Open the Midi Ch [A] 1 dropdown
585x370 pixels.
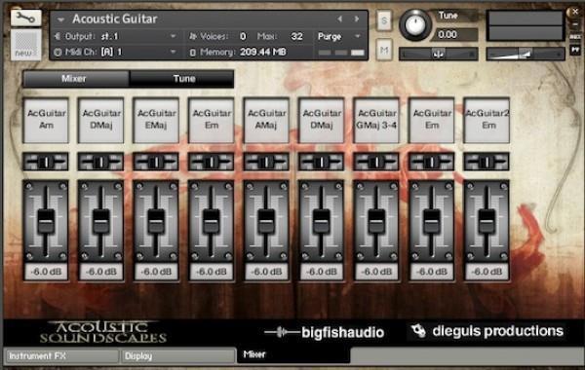174,52
